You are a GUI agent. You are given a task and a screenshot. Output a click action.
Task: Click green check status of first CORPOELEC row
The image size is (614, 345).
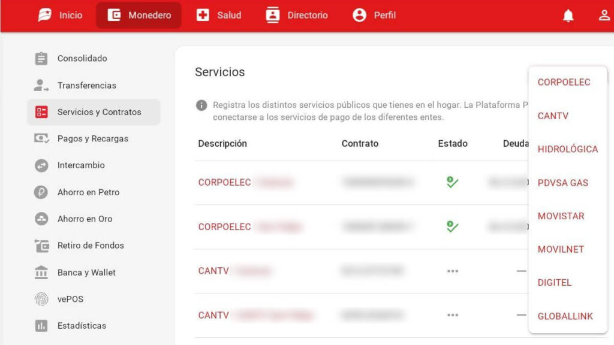click(x=452, y=182)
